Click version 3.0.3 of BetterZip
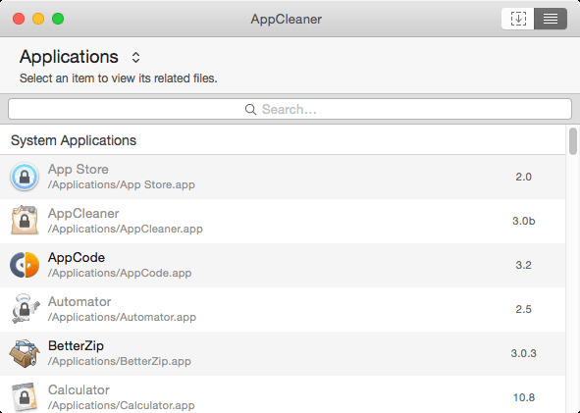Viewport: 580px width, 413px height. click(523, 353)
